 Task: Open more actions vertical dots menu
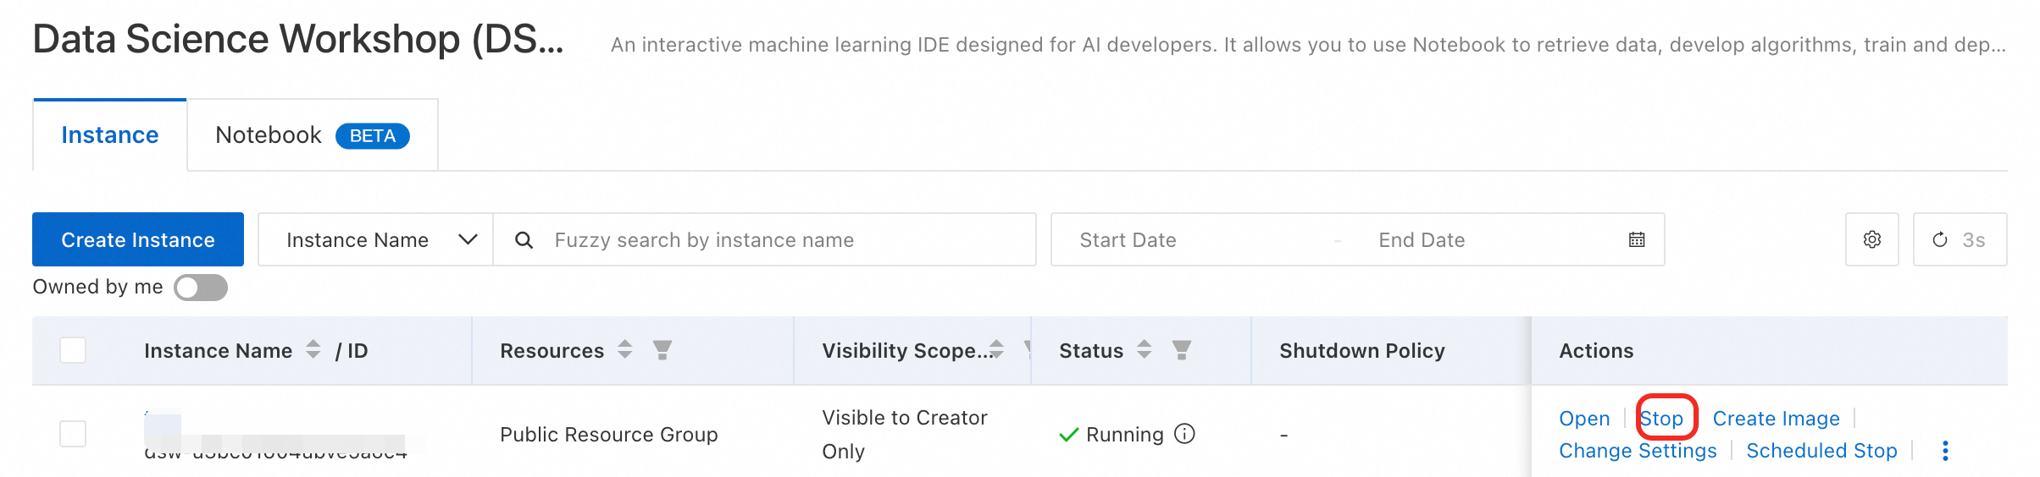(1945, 451)
